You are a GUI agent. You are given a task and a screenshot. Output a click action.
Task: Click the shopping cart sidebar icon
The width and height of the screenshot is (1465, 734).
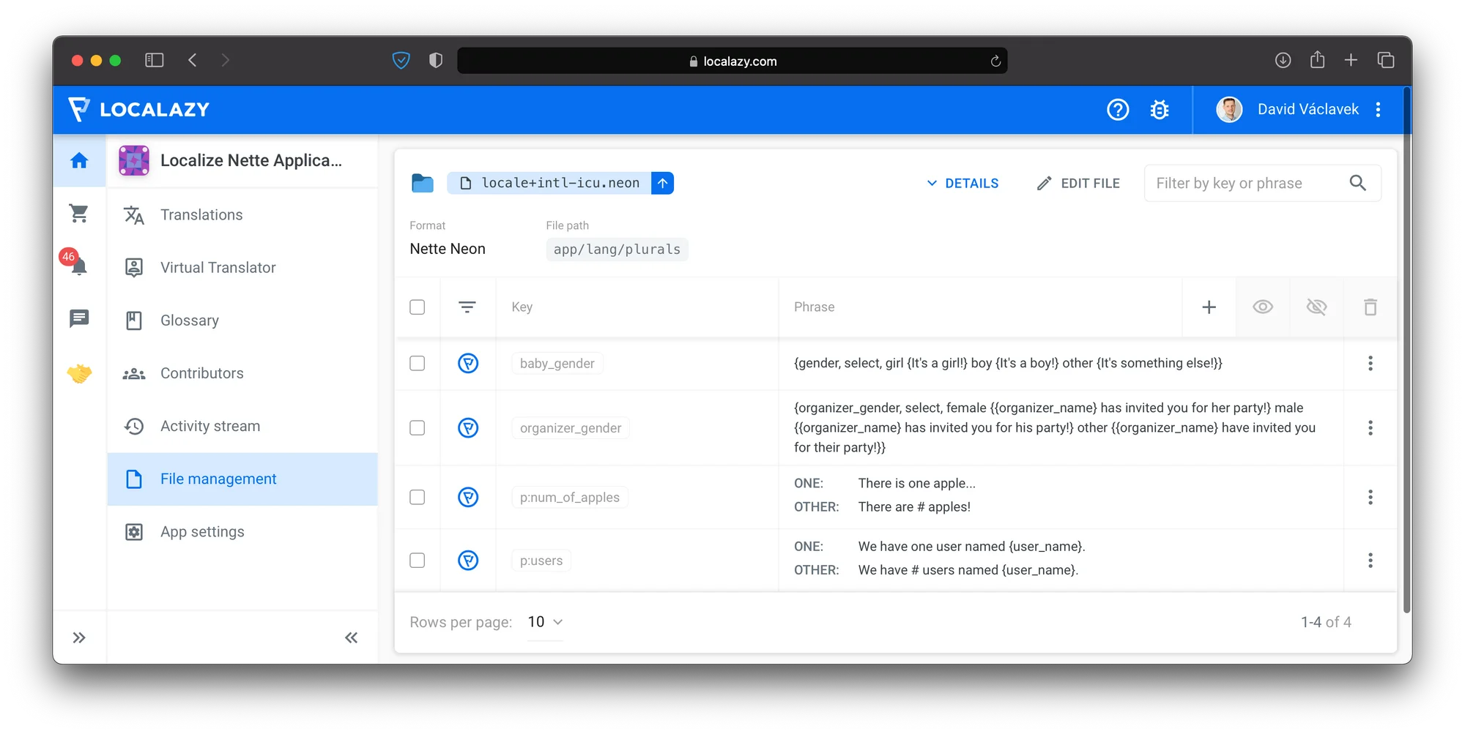(x=78, y=214)
